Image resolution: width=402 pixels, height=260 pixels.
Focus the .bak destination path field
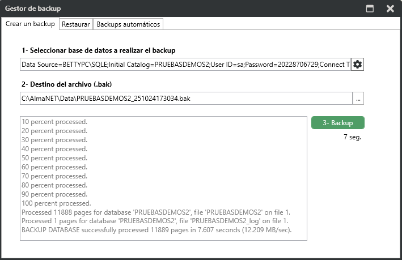[185, 99]
